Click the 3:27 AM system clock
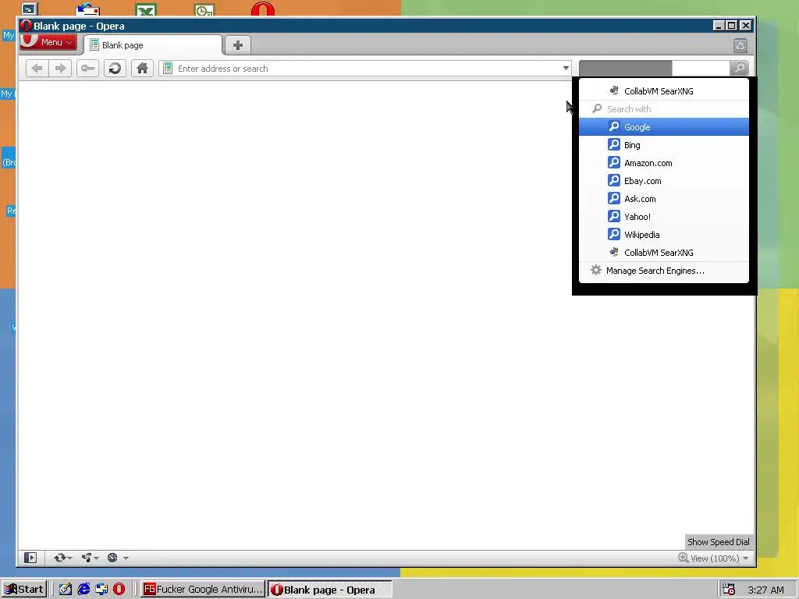799x599 pixels. 765,590
